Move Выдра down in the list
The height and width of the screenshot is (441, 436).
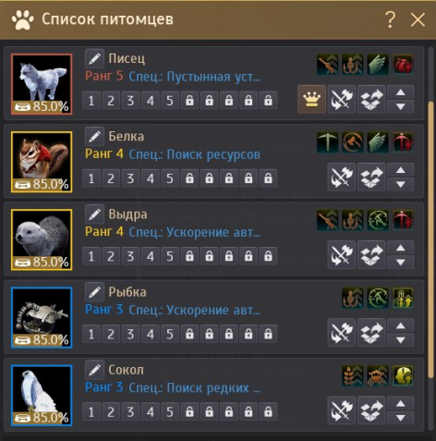click(400, 263)
